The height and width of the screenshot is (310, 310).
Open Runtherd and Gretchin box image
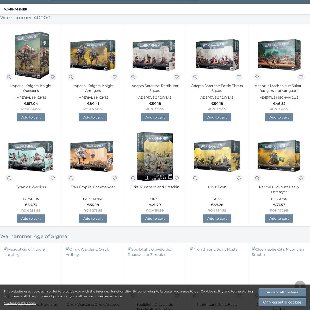click(155, 156)
